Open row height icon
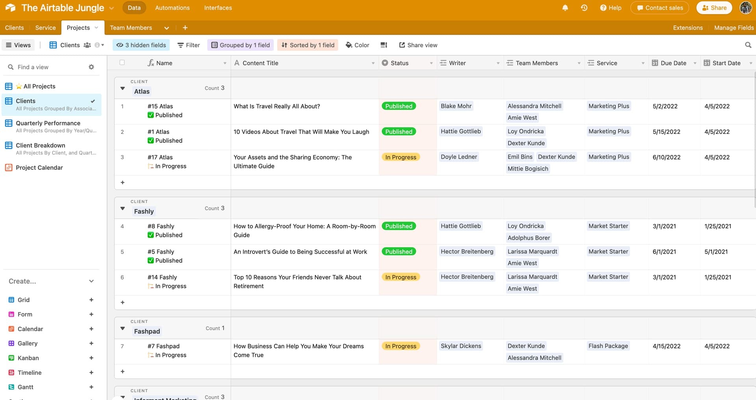Image resolution: width=756 pixels, height=400 pixels. [384, 45]
